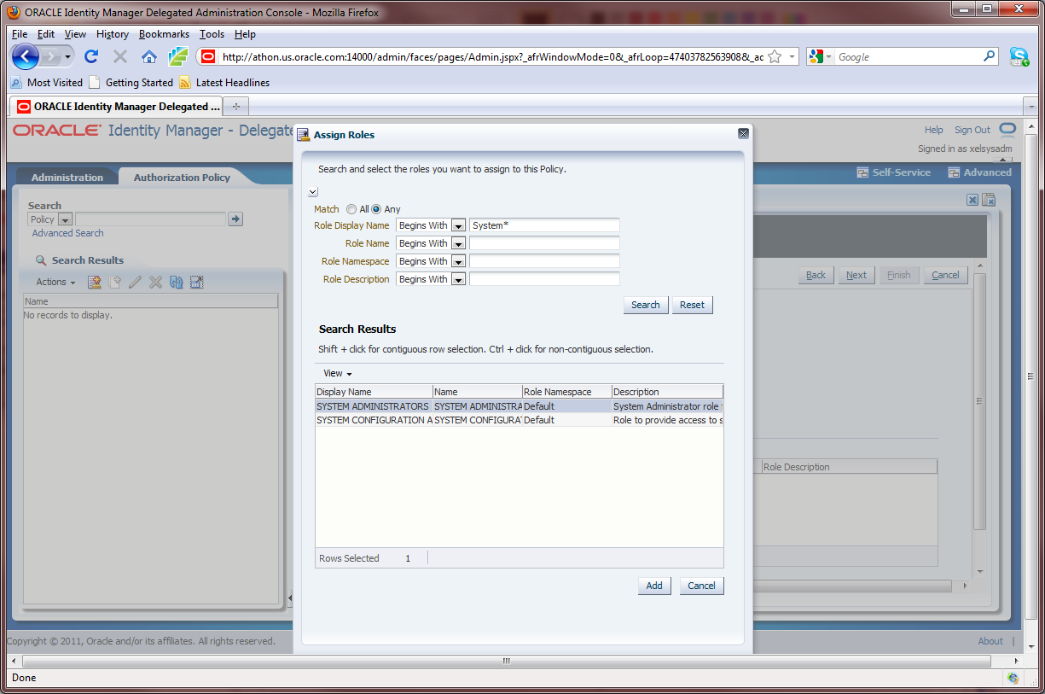
Task: Click the Firefox Back navigation arrow
Action: click(26, 57)
